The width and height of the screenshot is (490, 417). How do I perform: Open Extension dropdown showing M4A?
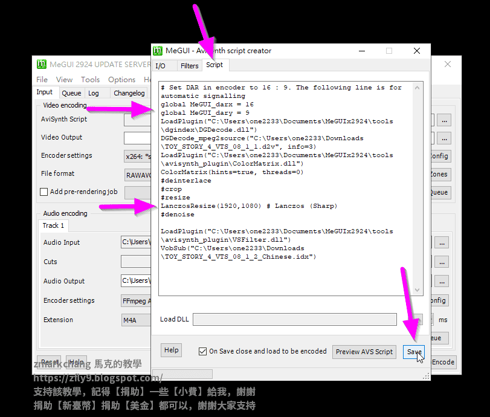point(137,320)
